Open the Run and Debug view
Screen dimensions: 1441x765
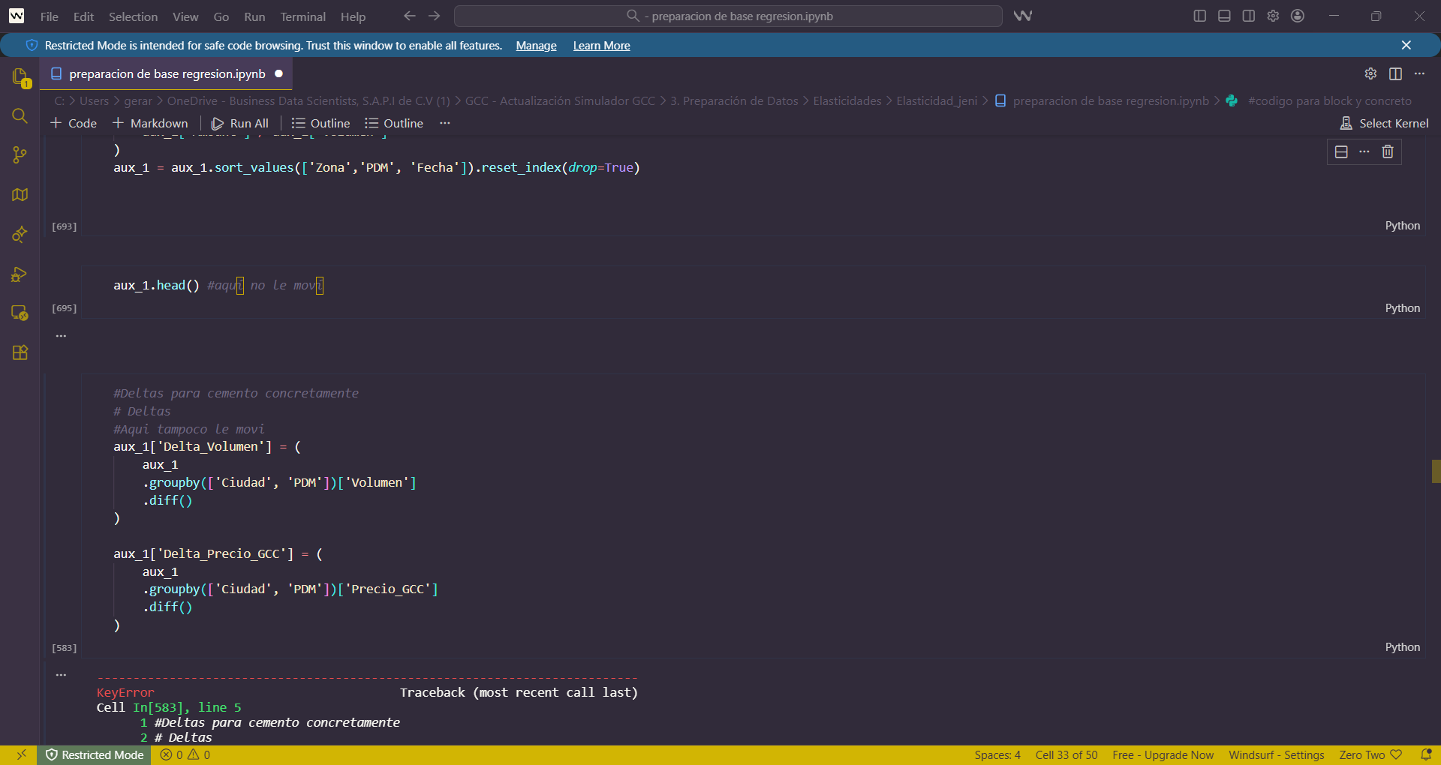(x=20, y=274)
